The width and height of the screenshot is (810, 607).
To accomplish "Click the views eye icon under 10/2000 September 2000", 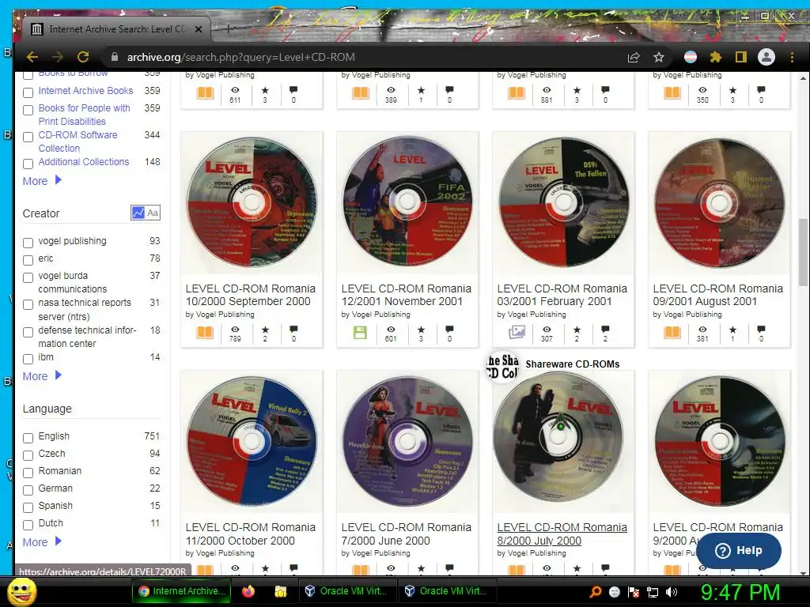I will coord(235,330).
